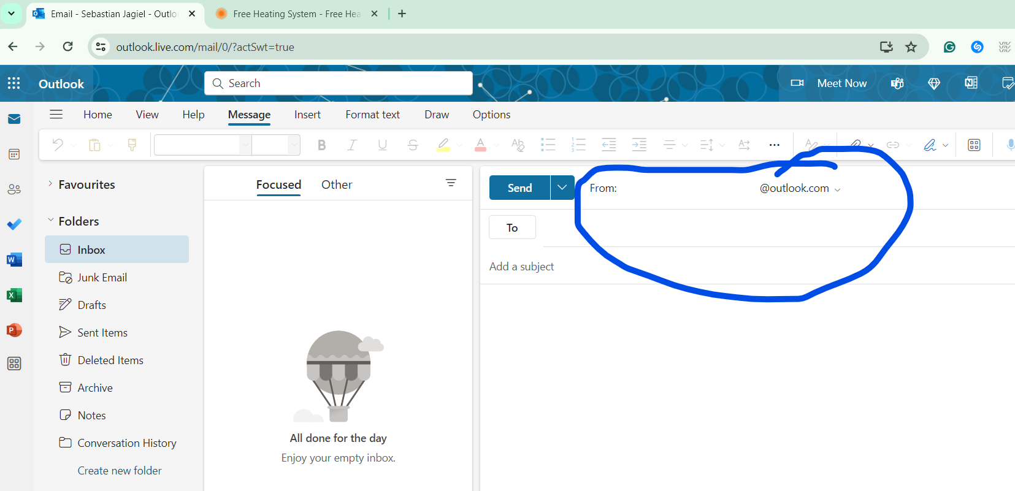Switch to the Other inbox tab
The width and height of the screenshot is (1015, 491).
337,185
